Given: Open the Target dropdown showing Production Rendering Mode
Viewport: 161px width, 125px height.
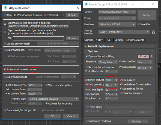Looking at the screenshot, I should 117,12.
